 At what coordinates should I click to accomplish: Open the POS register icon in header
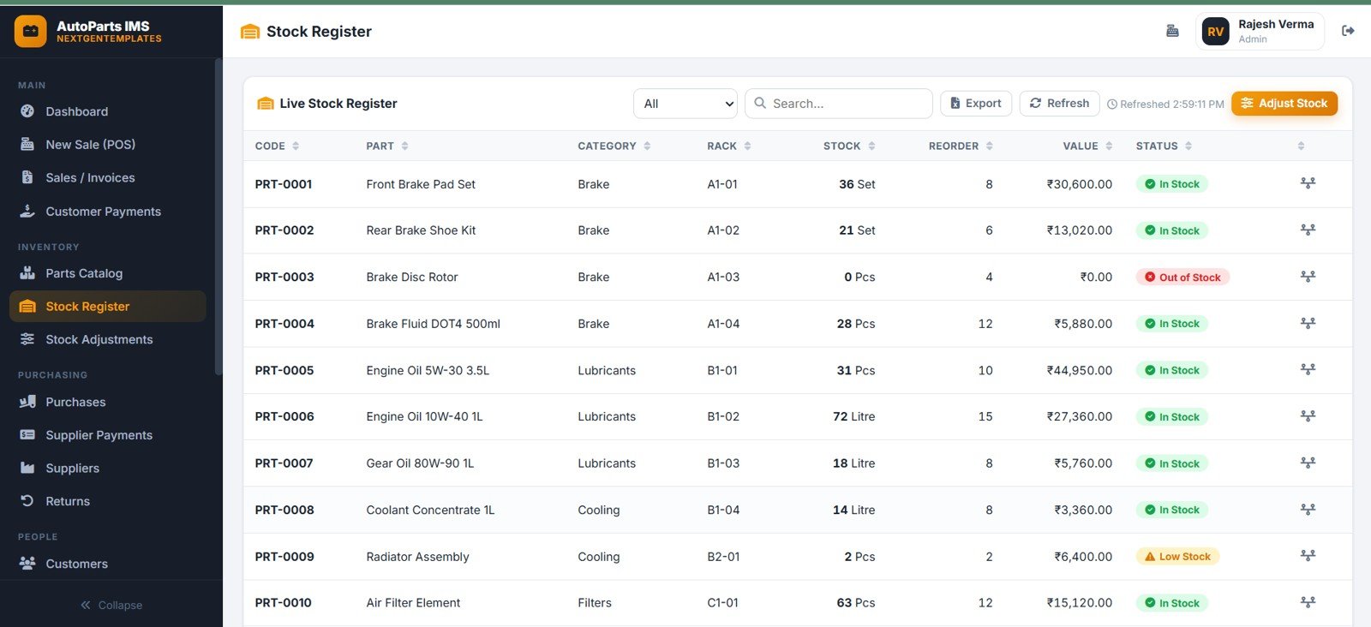[x=1172, y=31]
